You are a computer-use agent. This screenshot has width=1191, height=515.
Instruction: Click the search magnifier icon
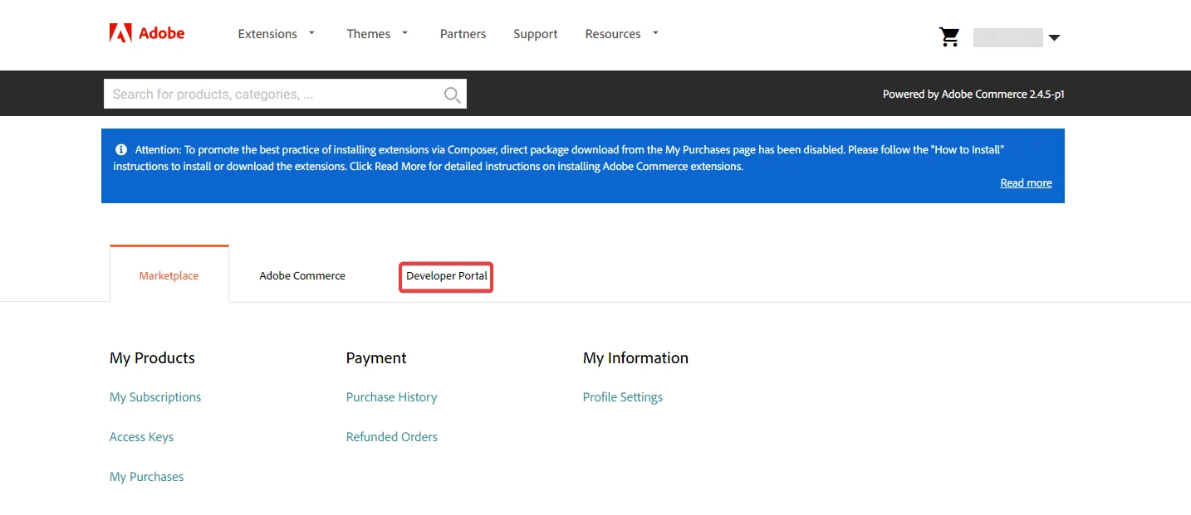click(x=452, y=95)
